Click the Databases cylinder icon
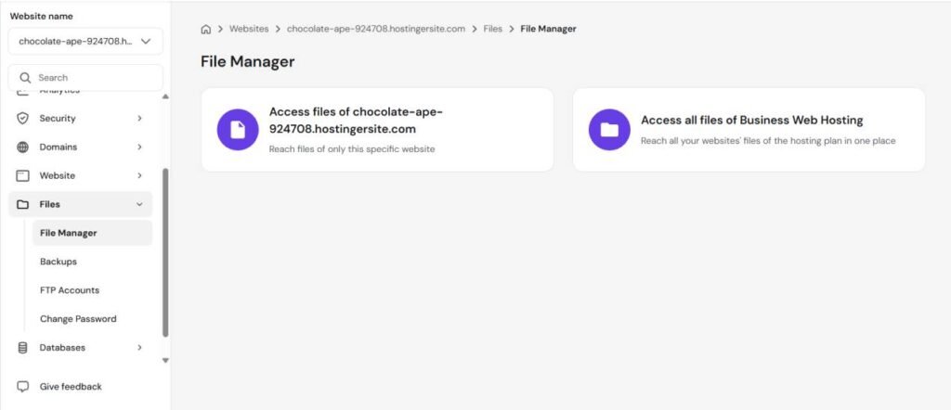Image resolution: width=951 pixels, height=410 pixels. 23,348
